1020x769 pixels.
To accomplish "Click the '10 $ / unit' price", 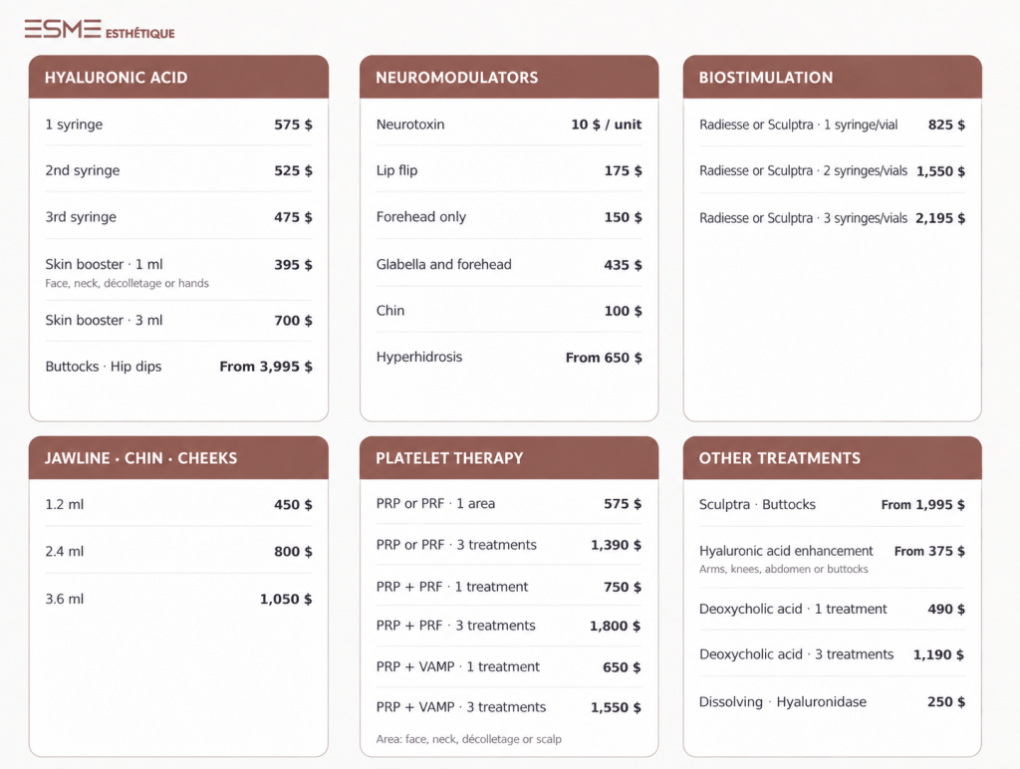I will tap(607, 125).
